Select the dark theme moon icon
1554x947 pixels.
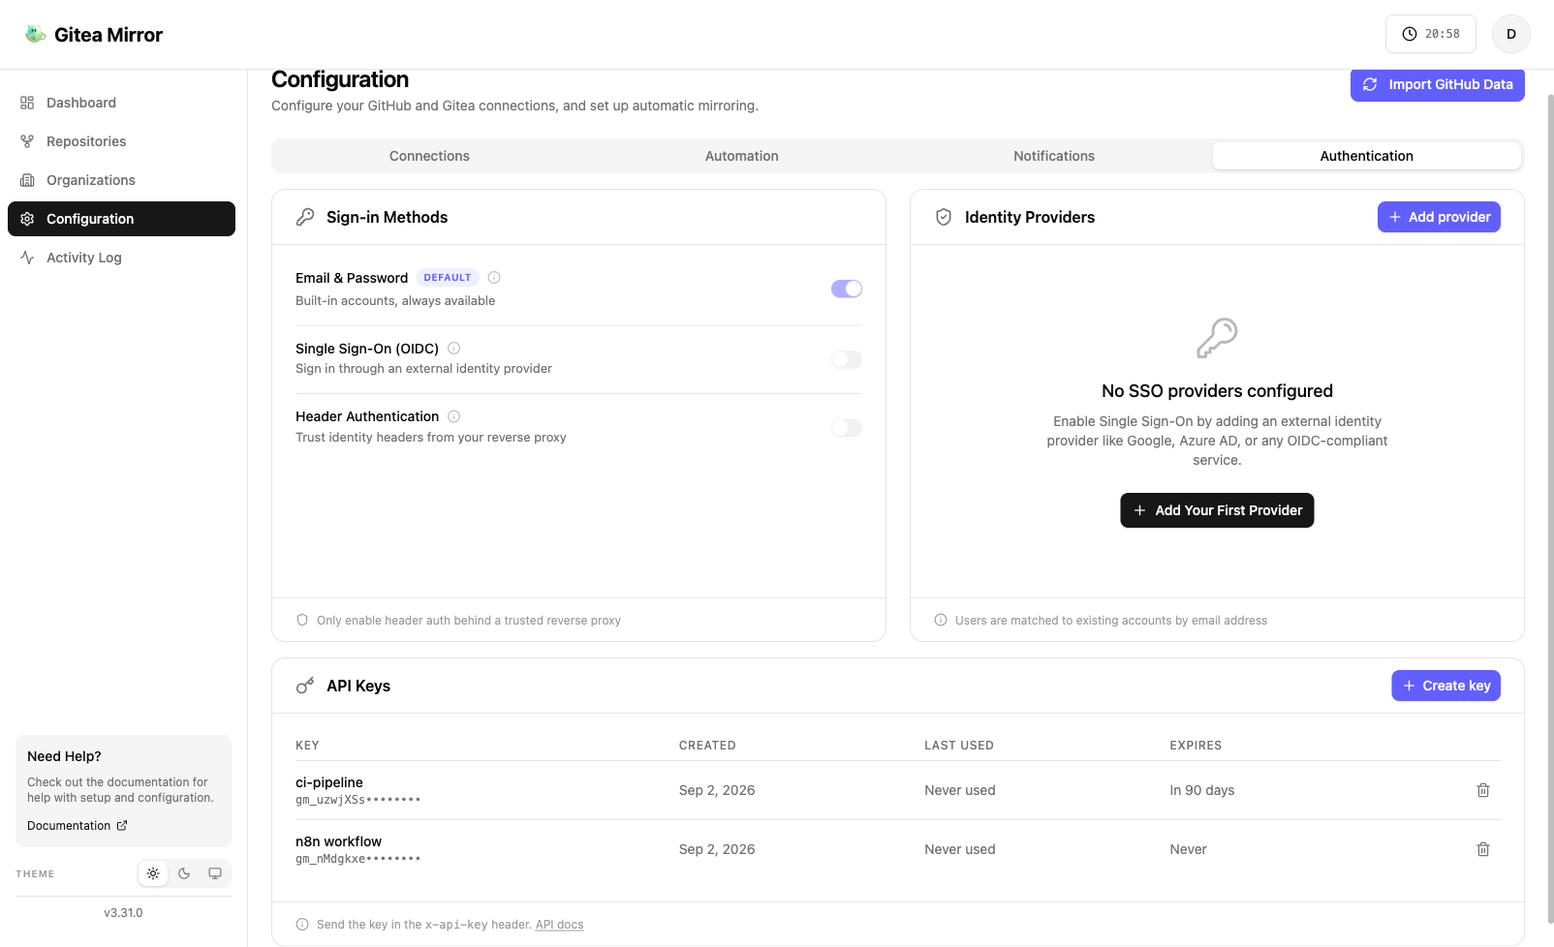184,873
